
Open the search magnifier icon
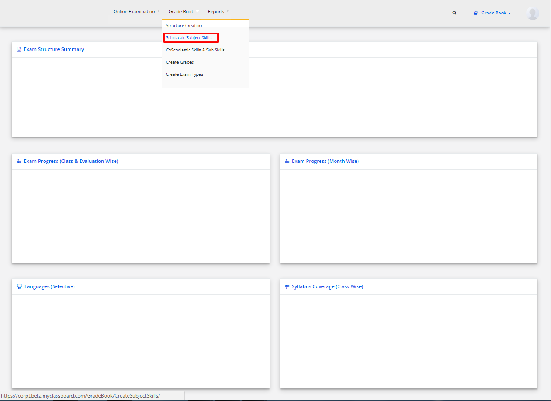point(454,13)
